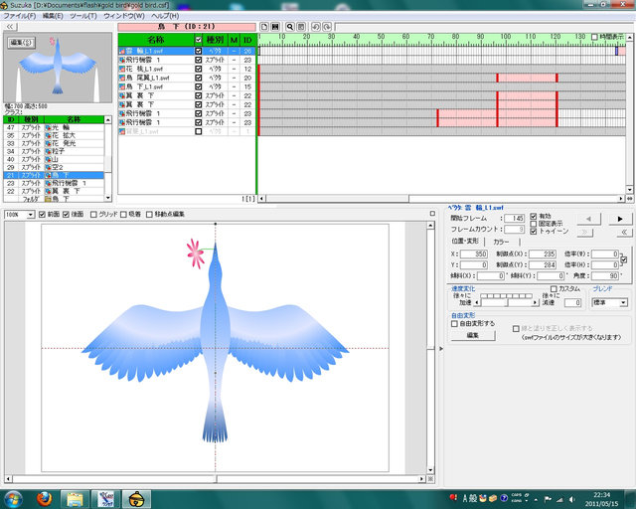The width and height of the screenshot is (636, 509).
Task: Open ウィンドウ(W) menu
Action: (x=124, y=16)
